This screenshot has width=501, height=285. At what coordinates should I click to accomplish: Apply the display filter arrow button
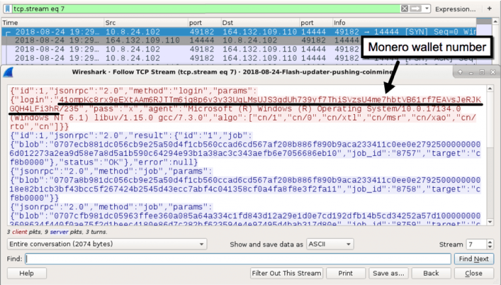click(417, 9)
